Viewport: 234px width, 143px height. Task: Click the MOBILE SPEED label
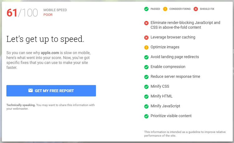pyautogui.click(x=55, y=10)
